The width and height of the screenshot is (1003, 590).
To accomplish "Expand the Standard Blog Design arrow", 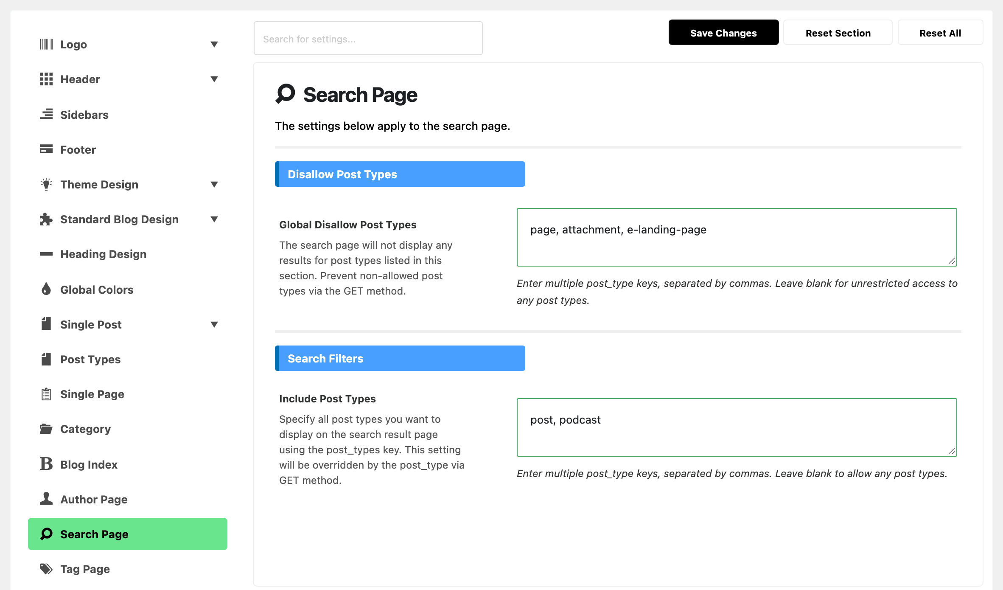I will 214,219.
